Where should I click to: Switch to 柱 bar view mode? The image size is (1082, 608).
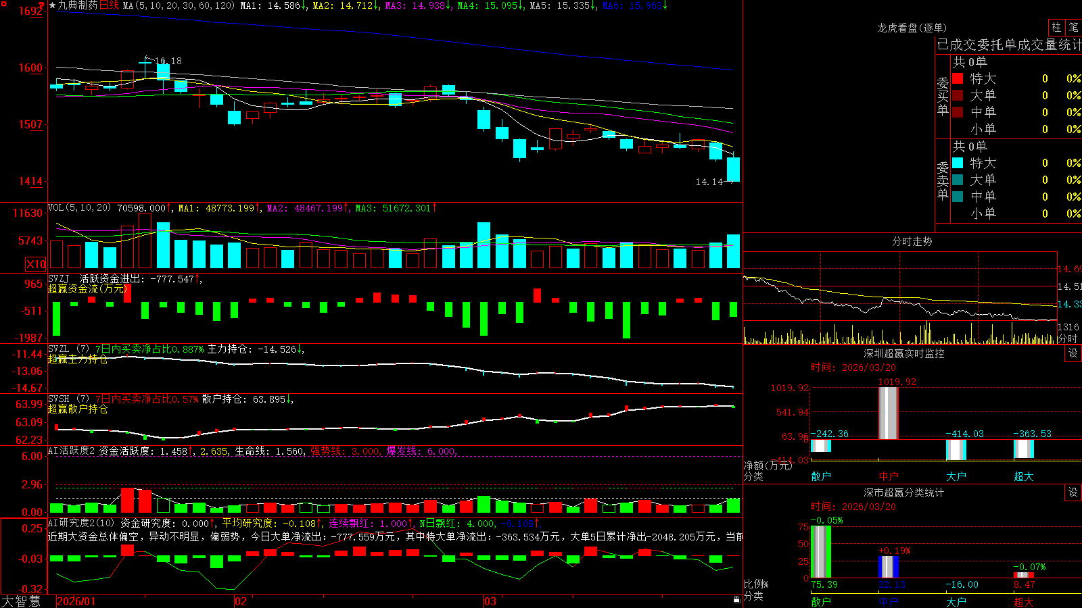1056,27
